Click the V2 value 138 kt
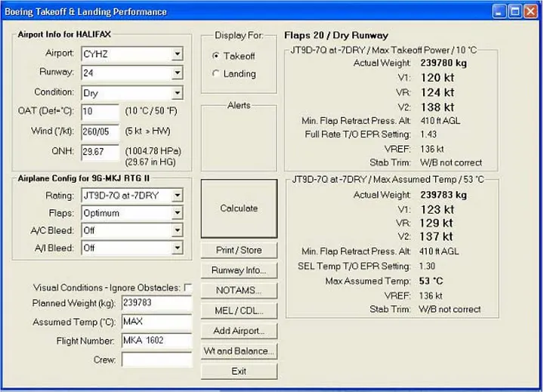544x392 pixels. pyautogui.click(x=437, y=107)
